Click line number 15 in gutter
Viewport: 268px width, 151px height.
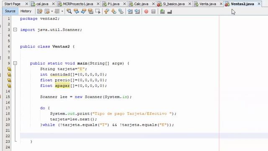point(8,97)
